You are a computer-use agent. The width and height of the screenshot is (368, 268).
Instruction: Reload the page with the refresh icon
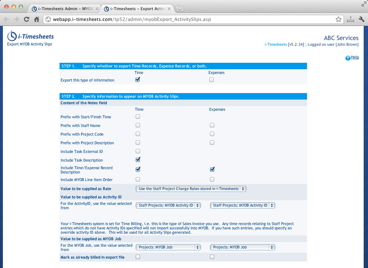[27, 19]
